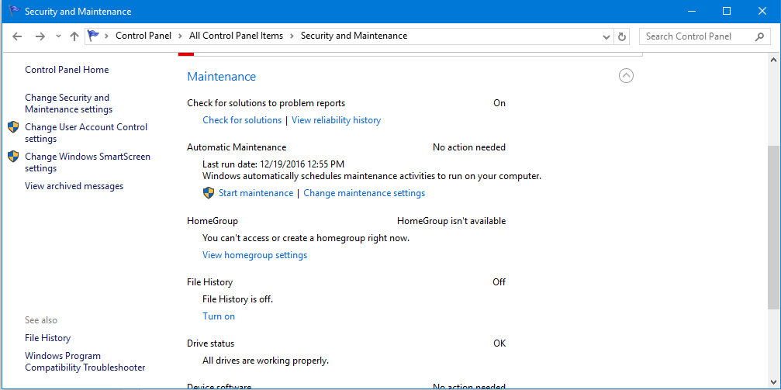Open Change maintenance settings link
781x390 pixels.
(364, 193)
